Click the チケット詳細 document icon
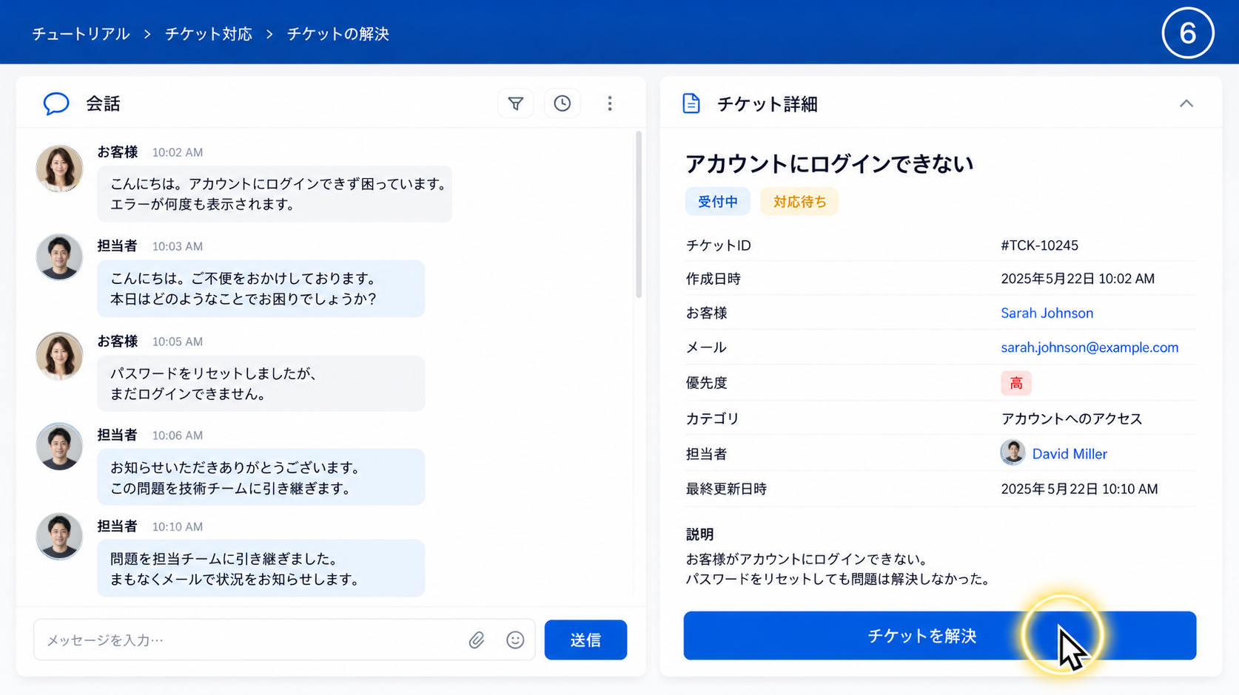1239x695 pixels. click(691, 104)
